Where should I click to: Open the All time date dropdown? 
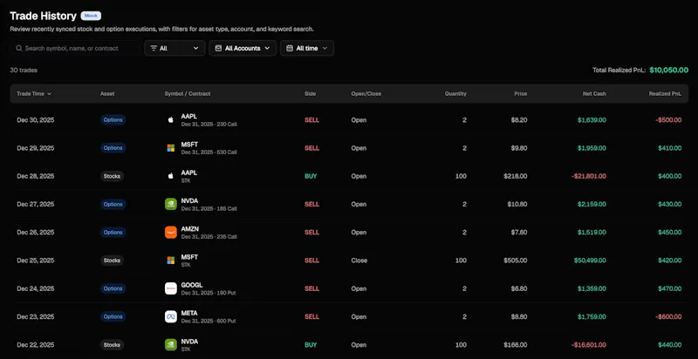point(307,48)
